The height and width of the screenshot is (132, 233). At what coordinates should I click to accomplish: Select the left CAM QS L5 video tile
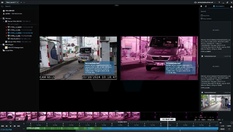[78, 58]
